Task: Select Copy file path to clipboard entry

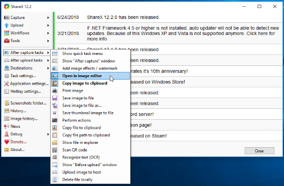Action: click(90, 135)
